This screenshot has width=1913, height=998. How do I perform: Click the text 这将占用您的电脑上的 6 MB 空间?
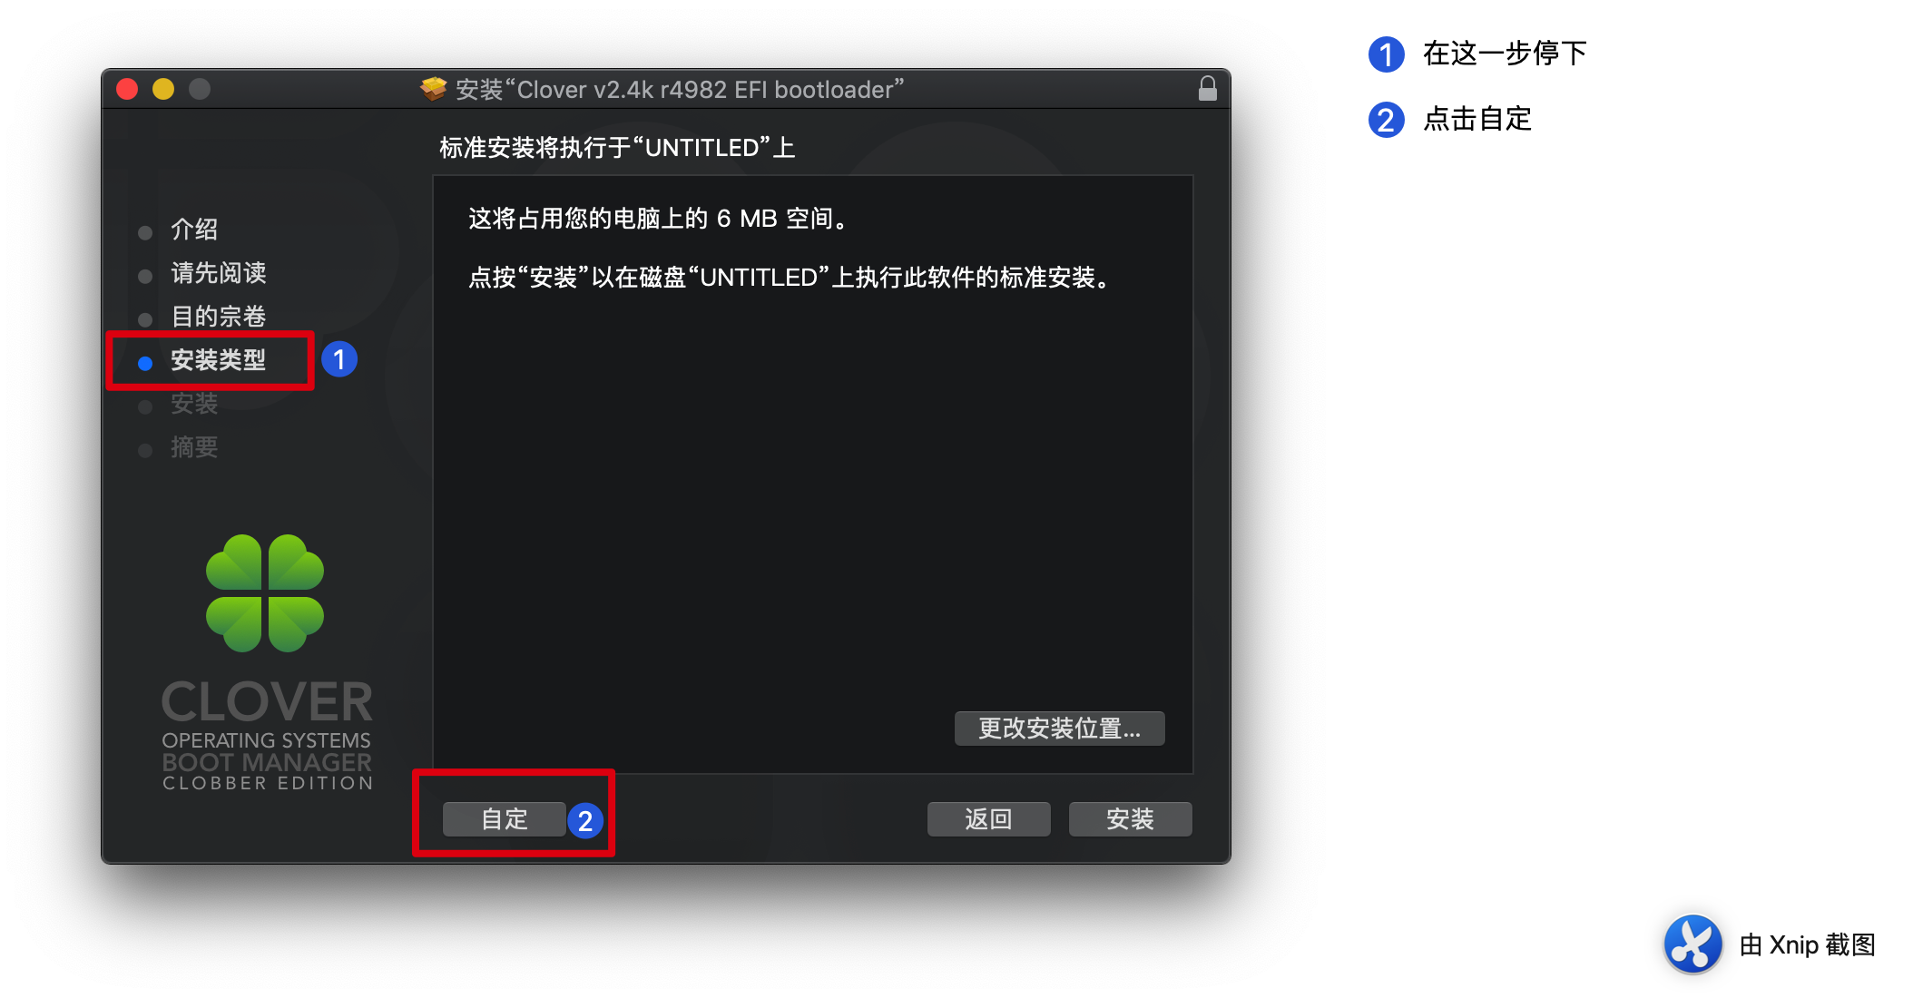(658, 219)
